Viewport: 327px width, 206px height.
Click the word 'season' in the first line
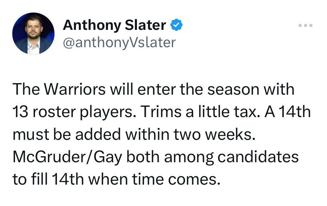[x=233, y=90]
